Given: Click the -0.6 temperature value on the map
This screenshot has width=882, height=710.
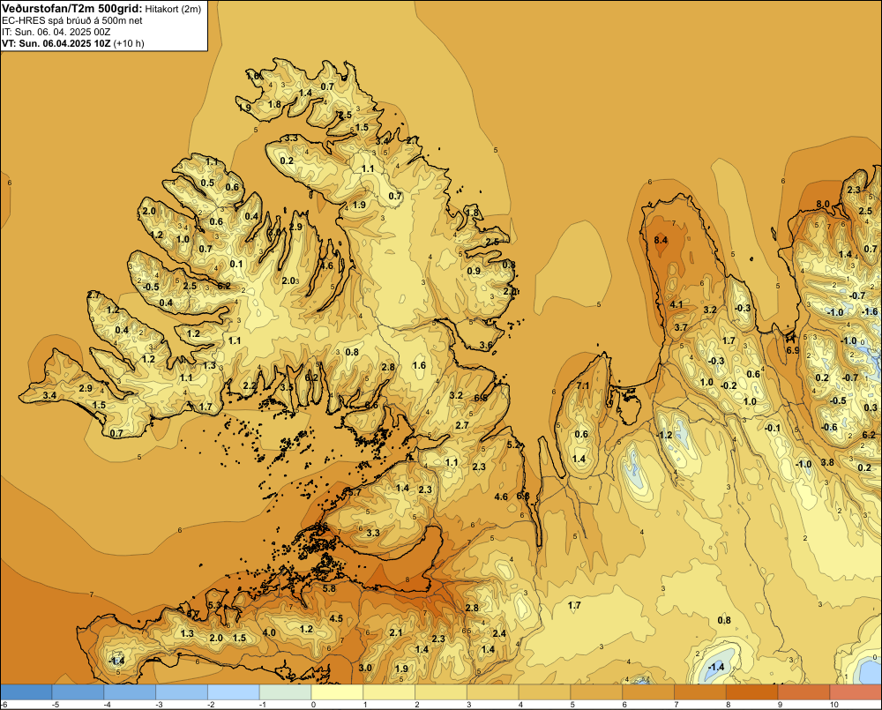Looking at the screenshot, I should 829,427.
